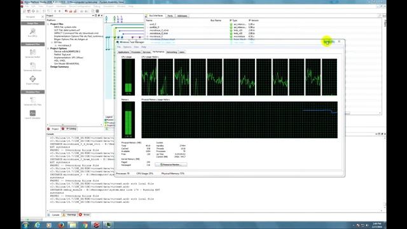Switch to Task Manager Networking tab
The height and width of the screenshot is (229, 407).
point(172,52)
